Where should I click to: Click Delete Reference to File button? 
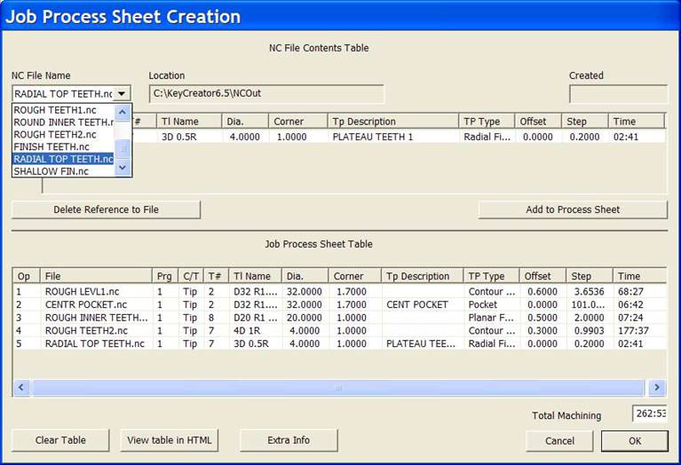(106, 209)
